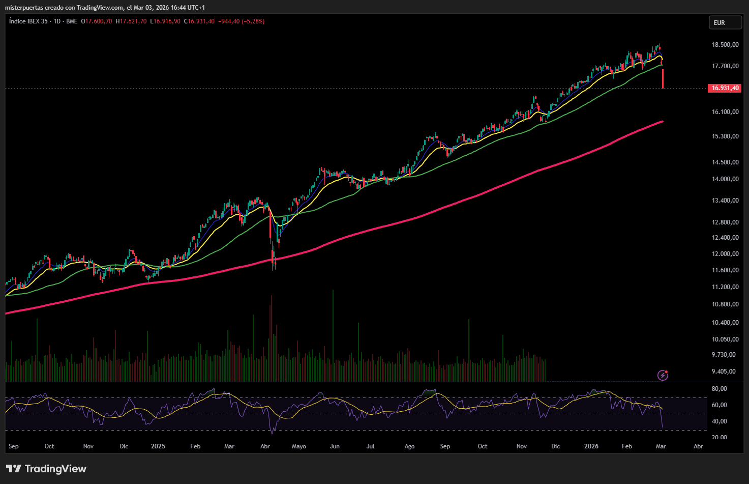Click the closing value C16.931,40 in the legend
The width and height of the screenshot is (749, 484).
[x=199, y=21]
